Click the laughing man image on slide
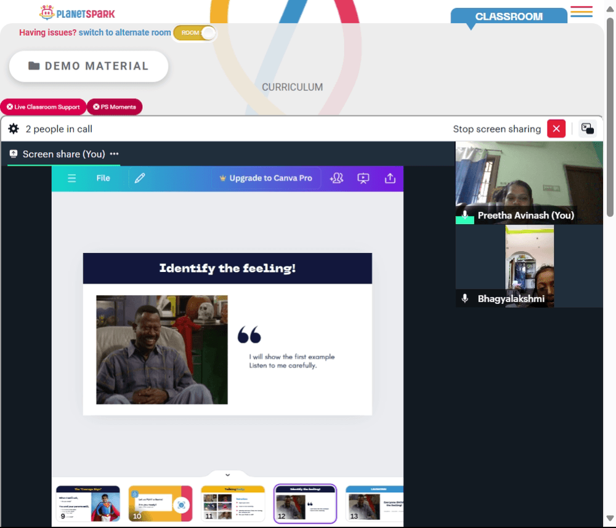616x528 pixels. [162, 350]
